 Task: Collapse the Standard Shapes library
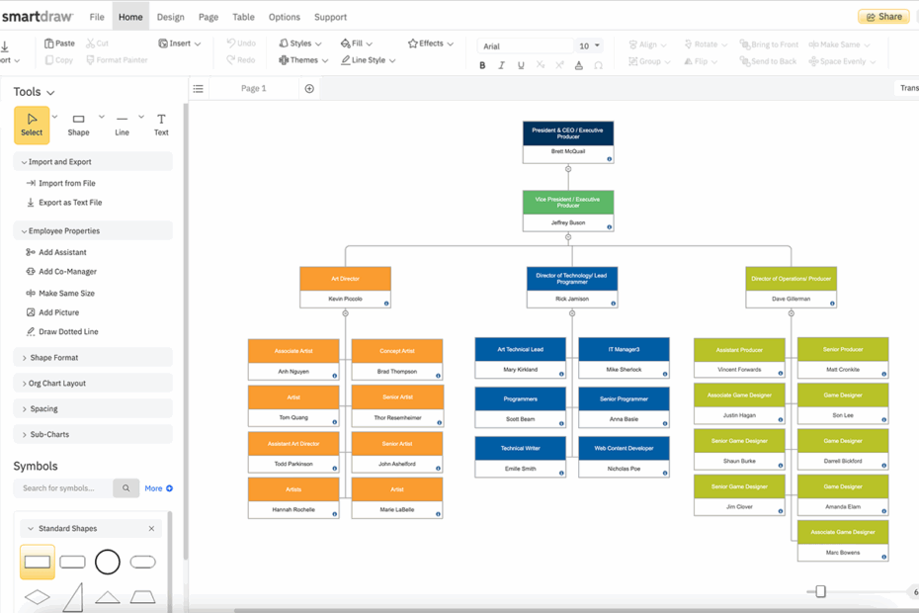point(31,529)
